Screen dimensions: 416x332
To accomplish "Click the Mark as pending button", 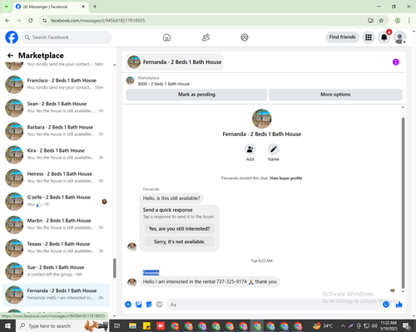I will pos(196,95).
